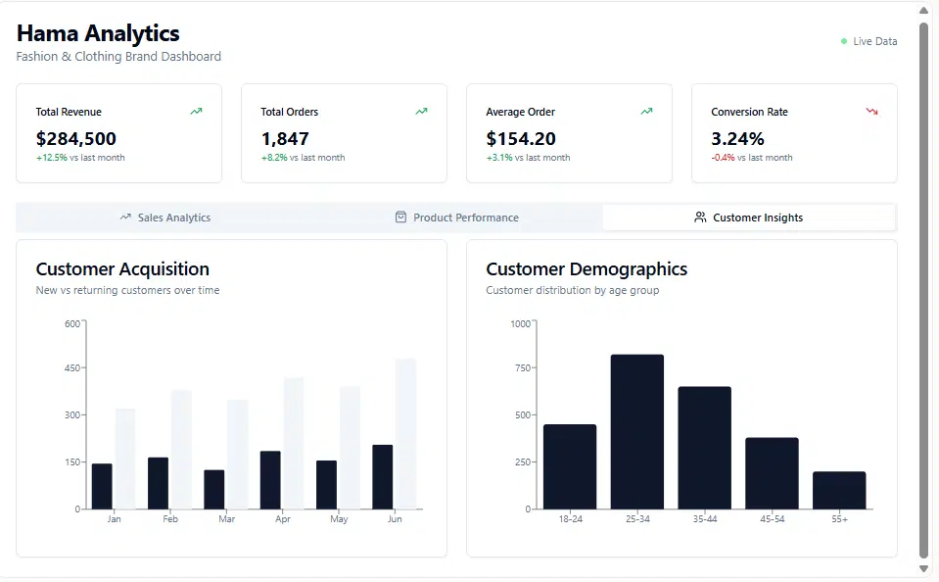The width and height of the screenshot is (939, 582).
Task: Click the scrollbar down arrow
Action: click(923, 568)
